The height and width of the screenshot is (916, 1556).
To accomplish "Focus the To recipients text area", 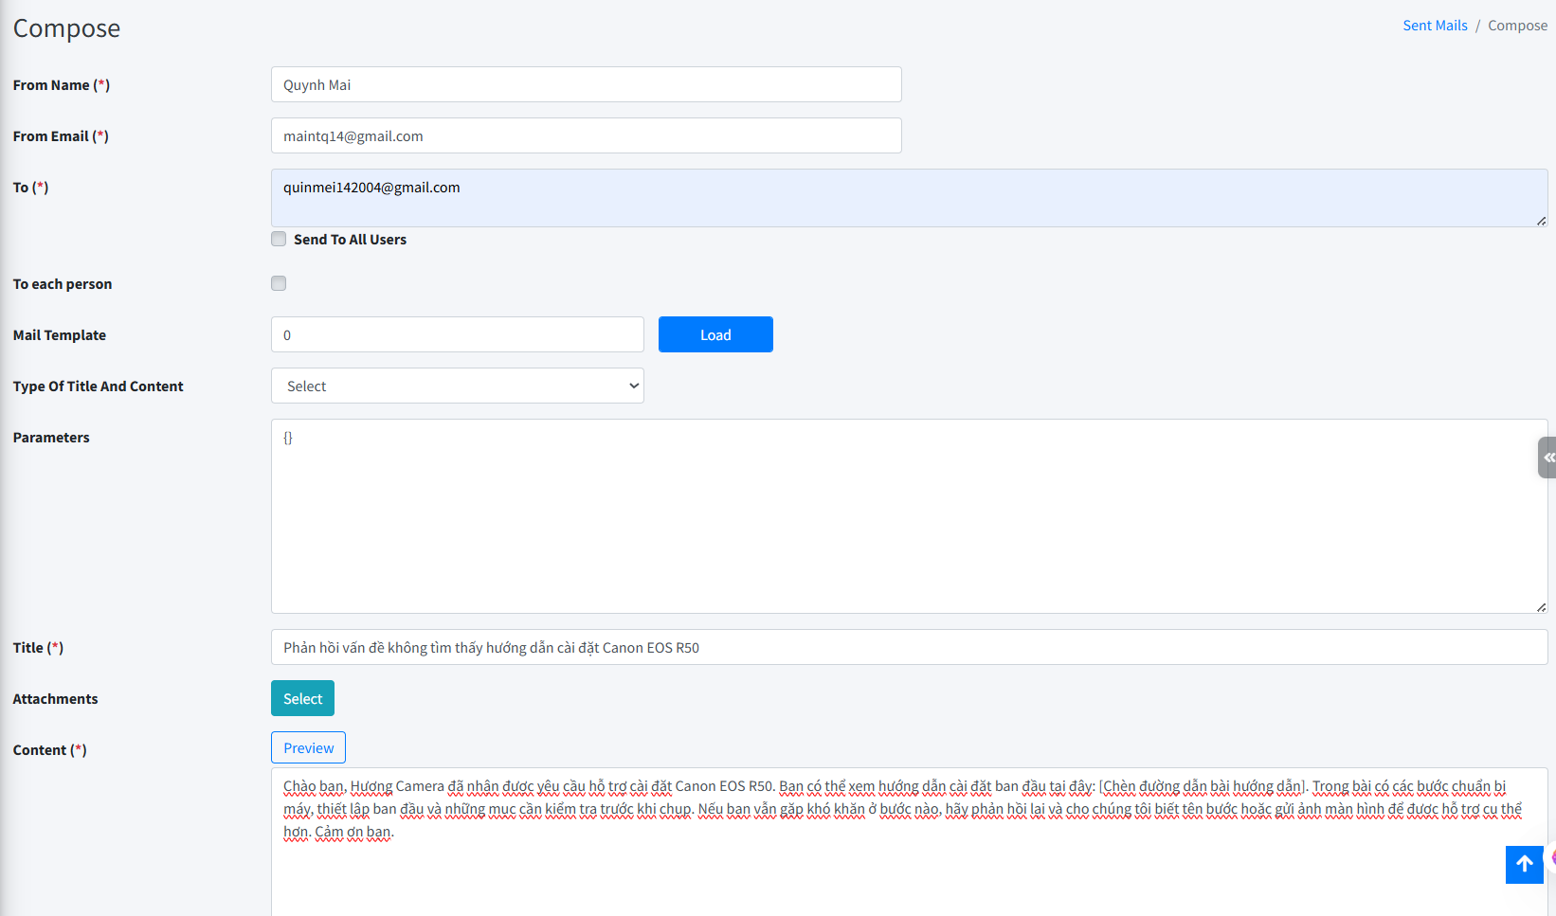I will coord(909,198).
